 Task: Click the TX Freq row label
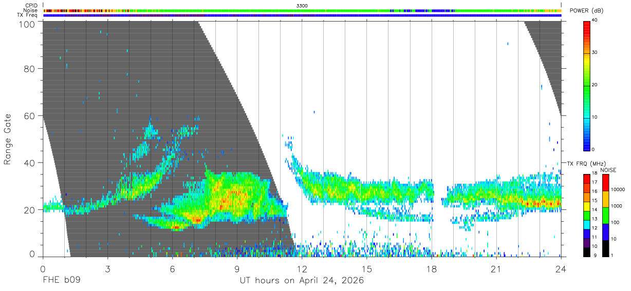pyautogui.click(x=28, y=15)
